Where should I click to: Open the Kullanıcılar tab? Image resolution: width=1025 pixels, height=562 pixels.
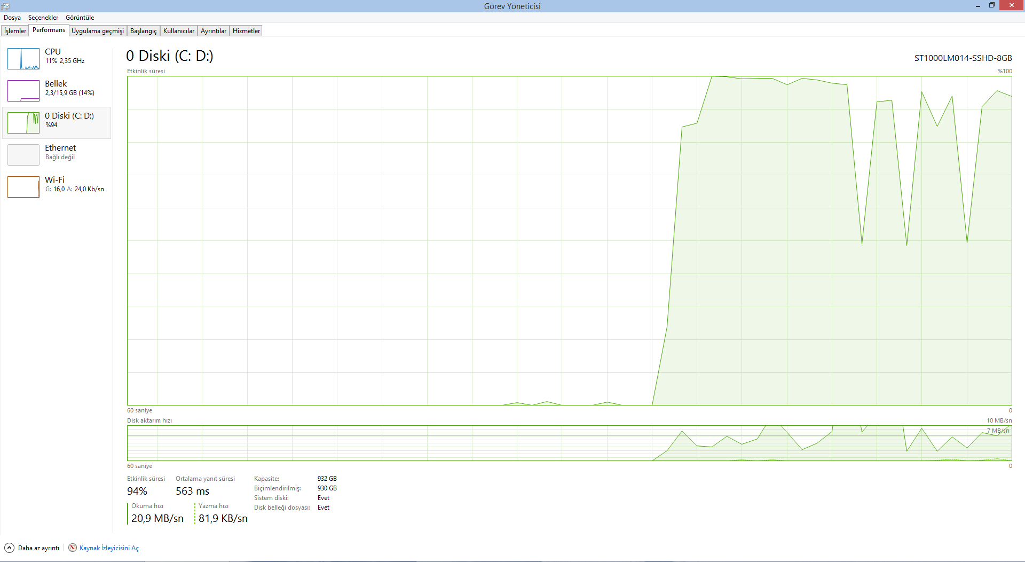point(179,31)
